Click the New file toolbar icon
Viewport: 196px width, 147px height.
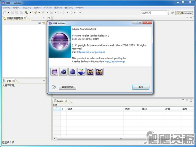[5, 13]
